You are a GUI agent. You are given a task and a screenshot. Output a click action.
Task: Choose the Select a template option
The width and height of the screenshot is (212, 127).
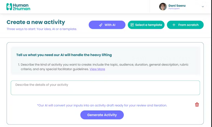coord(146,25)
